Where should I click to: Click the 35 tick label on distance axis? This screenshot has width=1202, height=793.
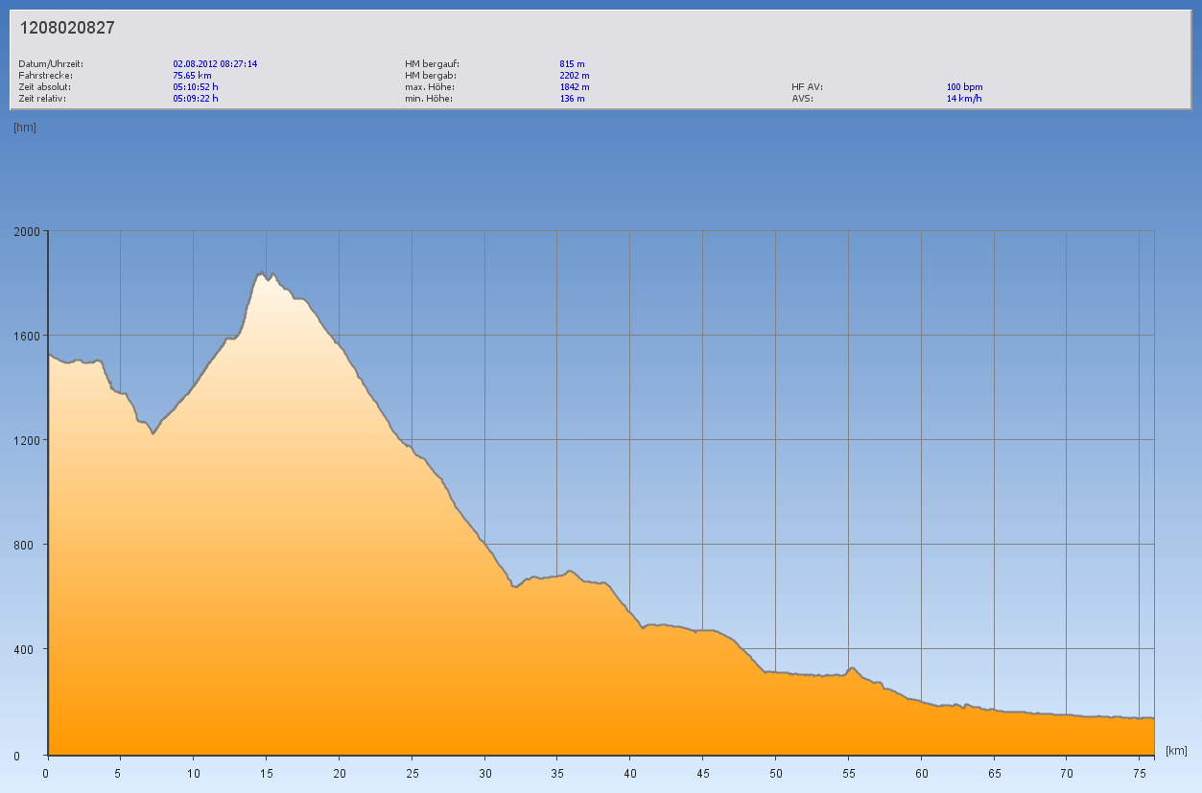click(x=556, y=774)
